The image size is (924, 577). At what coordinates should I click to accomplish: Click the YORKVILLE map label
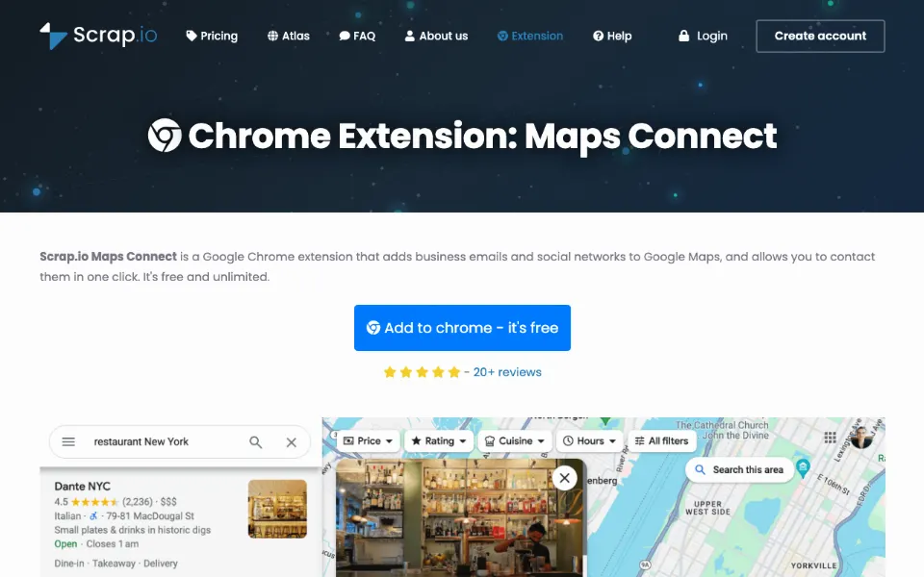813,565
